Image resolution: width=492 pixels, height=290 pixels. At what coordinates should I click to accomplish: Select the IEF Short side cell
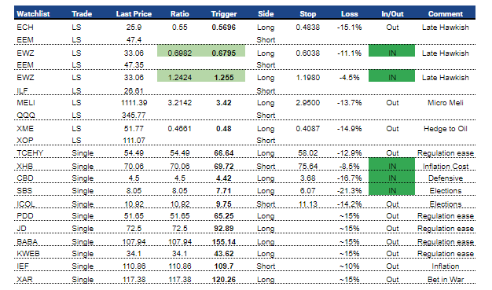(x=266, y=266)
